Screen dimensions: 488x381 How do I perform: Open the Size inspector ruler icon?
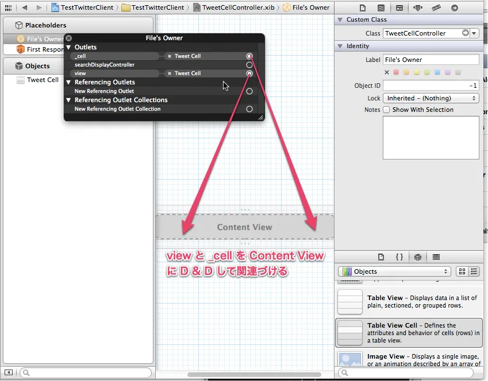(436, 8)
